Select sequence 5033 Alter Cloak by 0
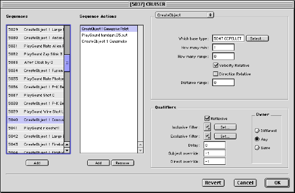Screen dimensions: 295x193 pos(36,62)
